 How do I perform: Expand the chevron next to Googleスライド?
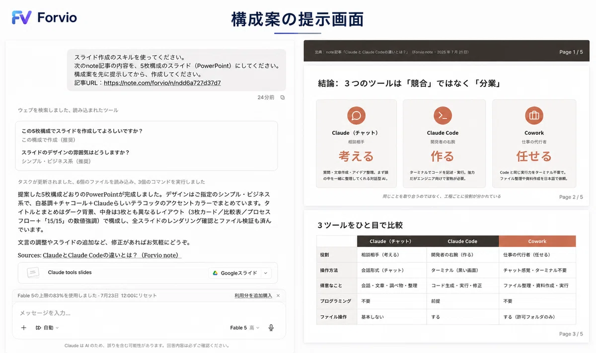[265, 273]
